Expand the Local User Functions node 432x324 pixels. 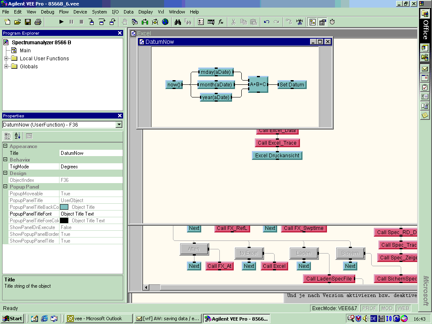pyautogui.click(x=6, y=59)
